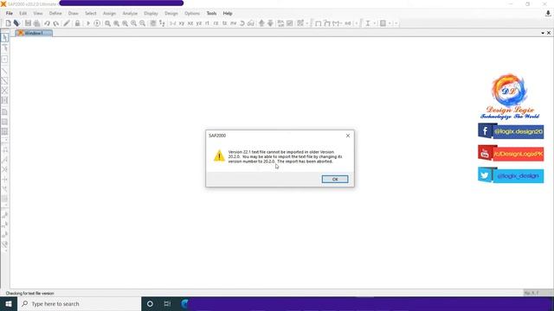This screenshot has height=311, width=554.
Task: Set view to xz plane
Action: click(190, 23)
